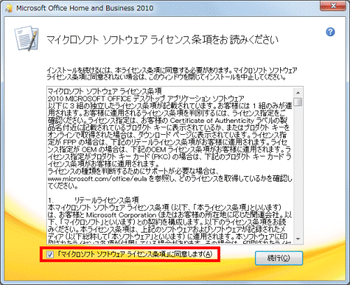Click the line 2010 MICROSOFT OFFICE デスクトップ アプリケーション
350x285 pixels.
[146, 98]
